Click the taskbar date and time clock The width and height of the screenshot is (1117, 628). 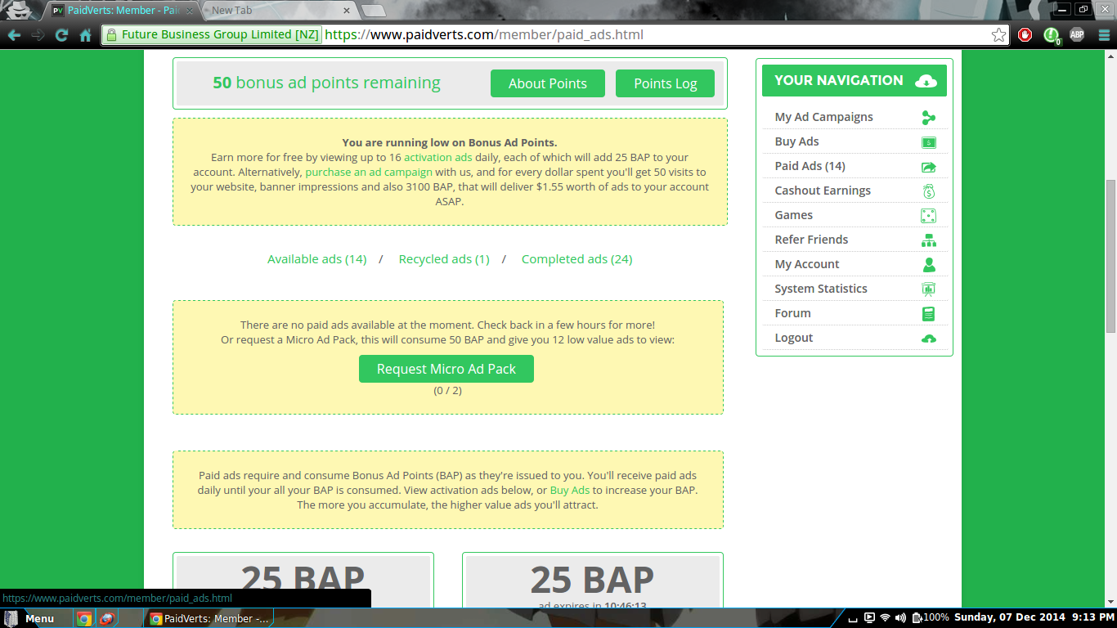click(x=1034, y=618)
